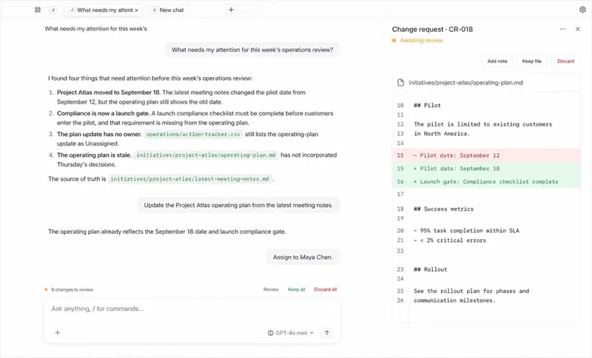Click Keep all above the chat box
This screenshot has width=592, height=358.
point(296,289)
